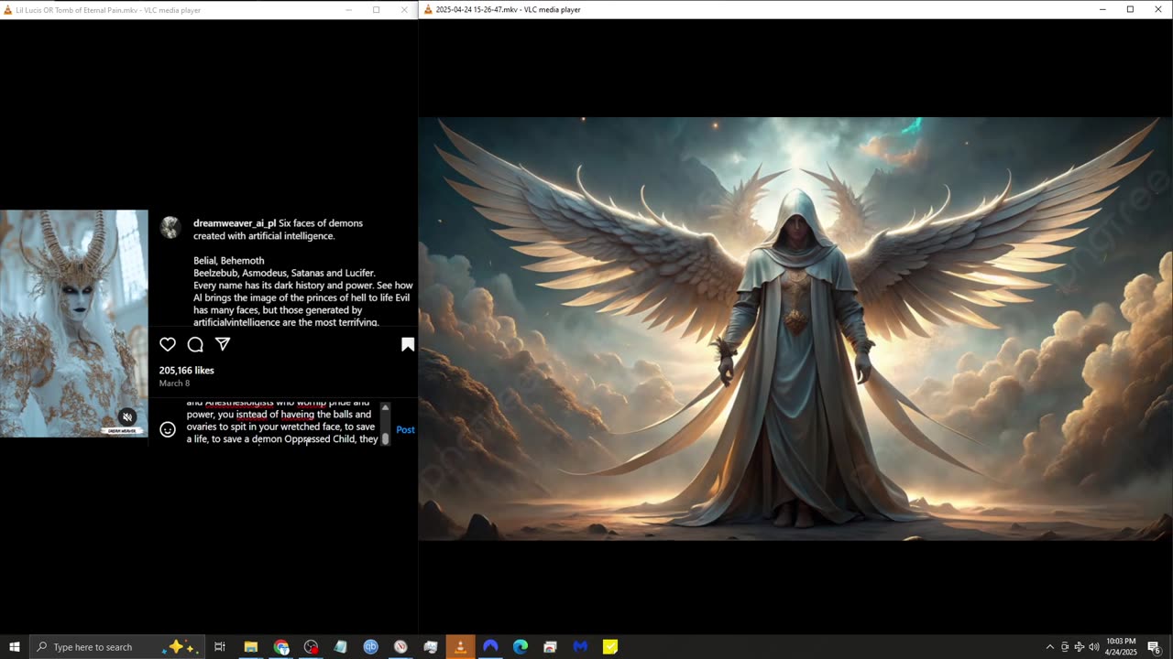Click the March 8 post date

tap(175, 384)
